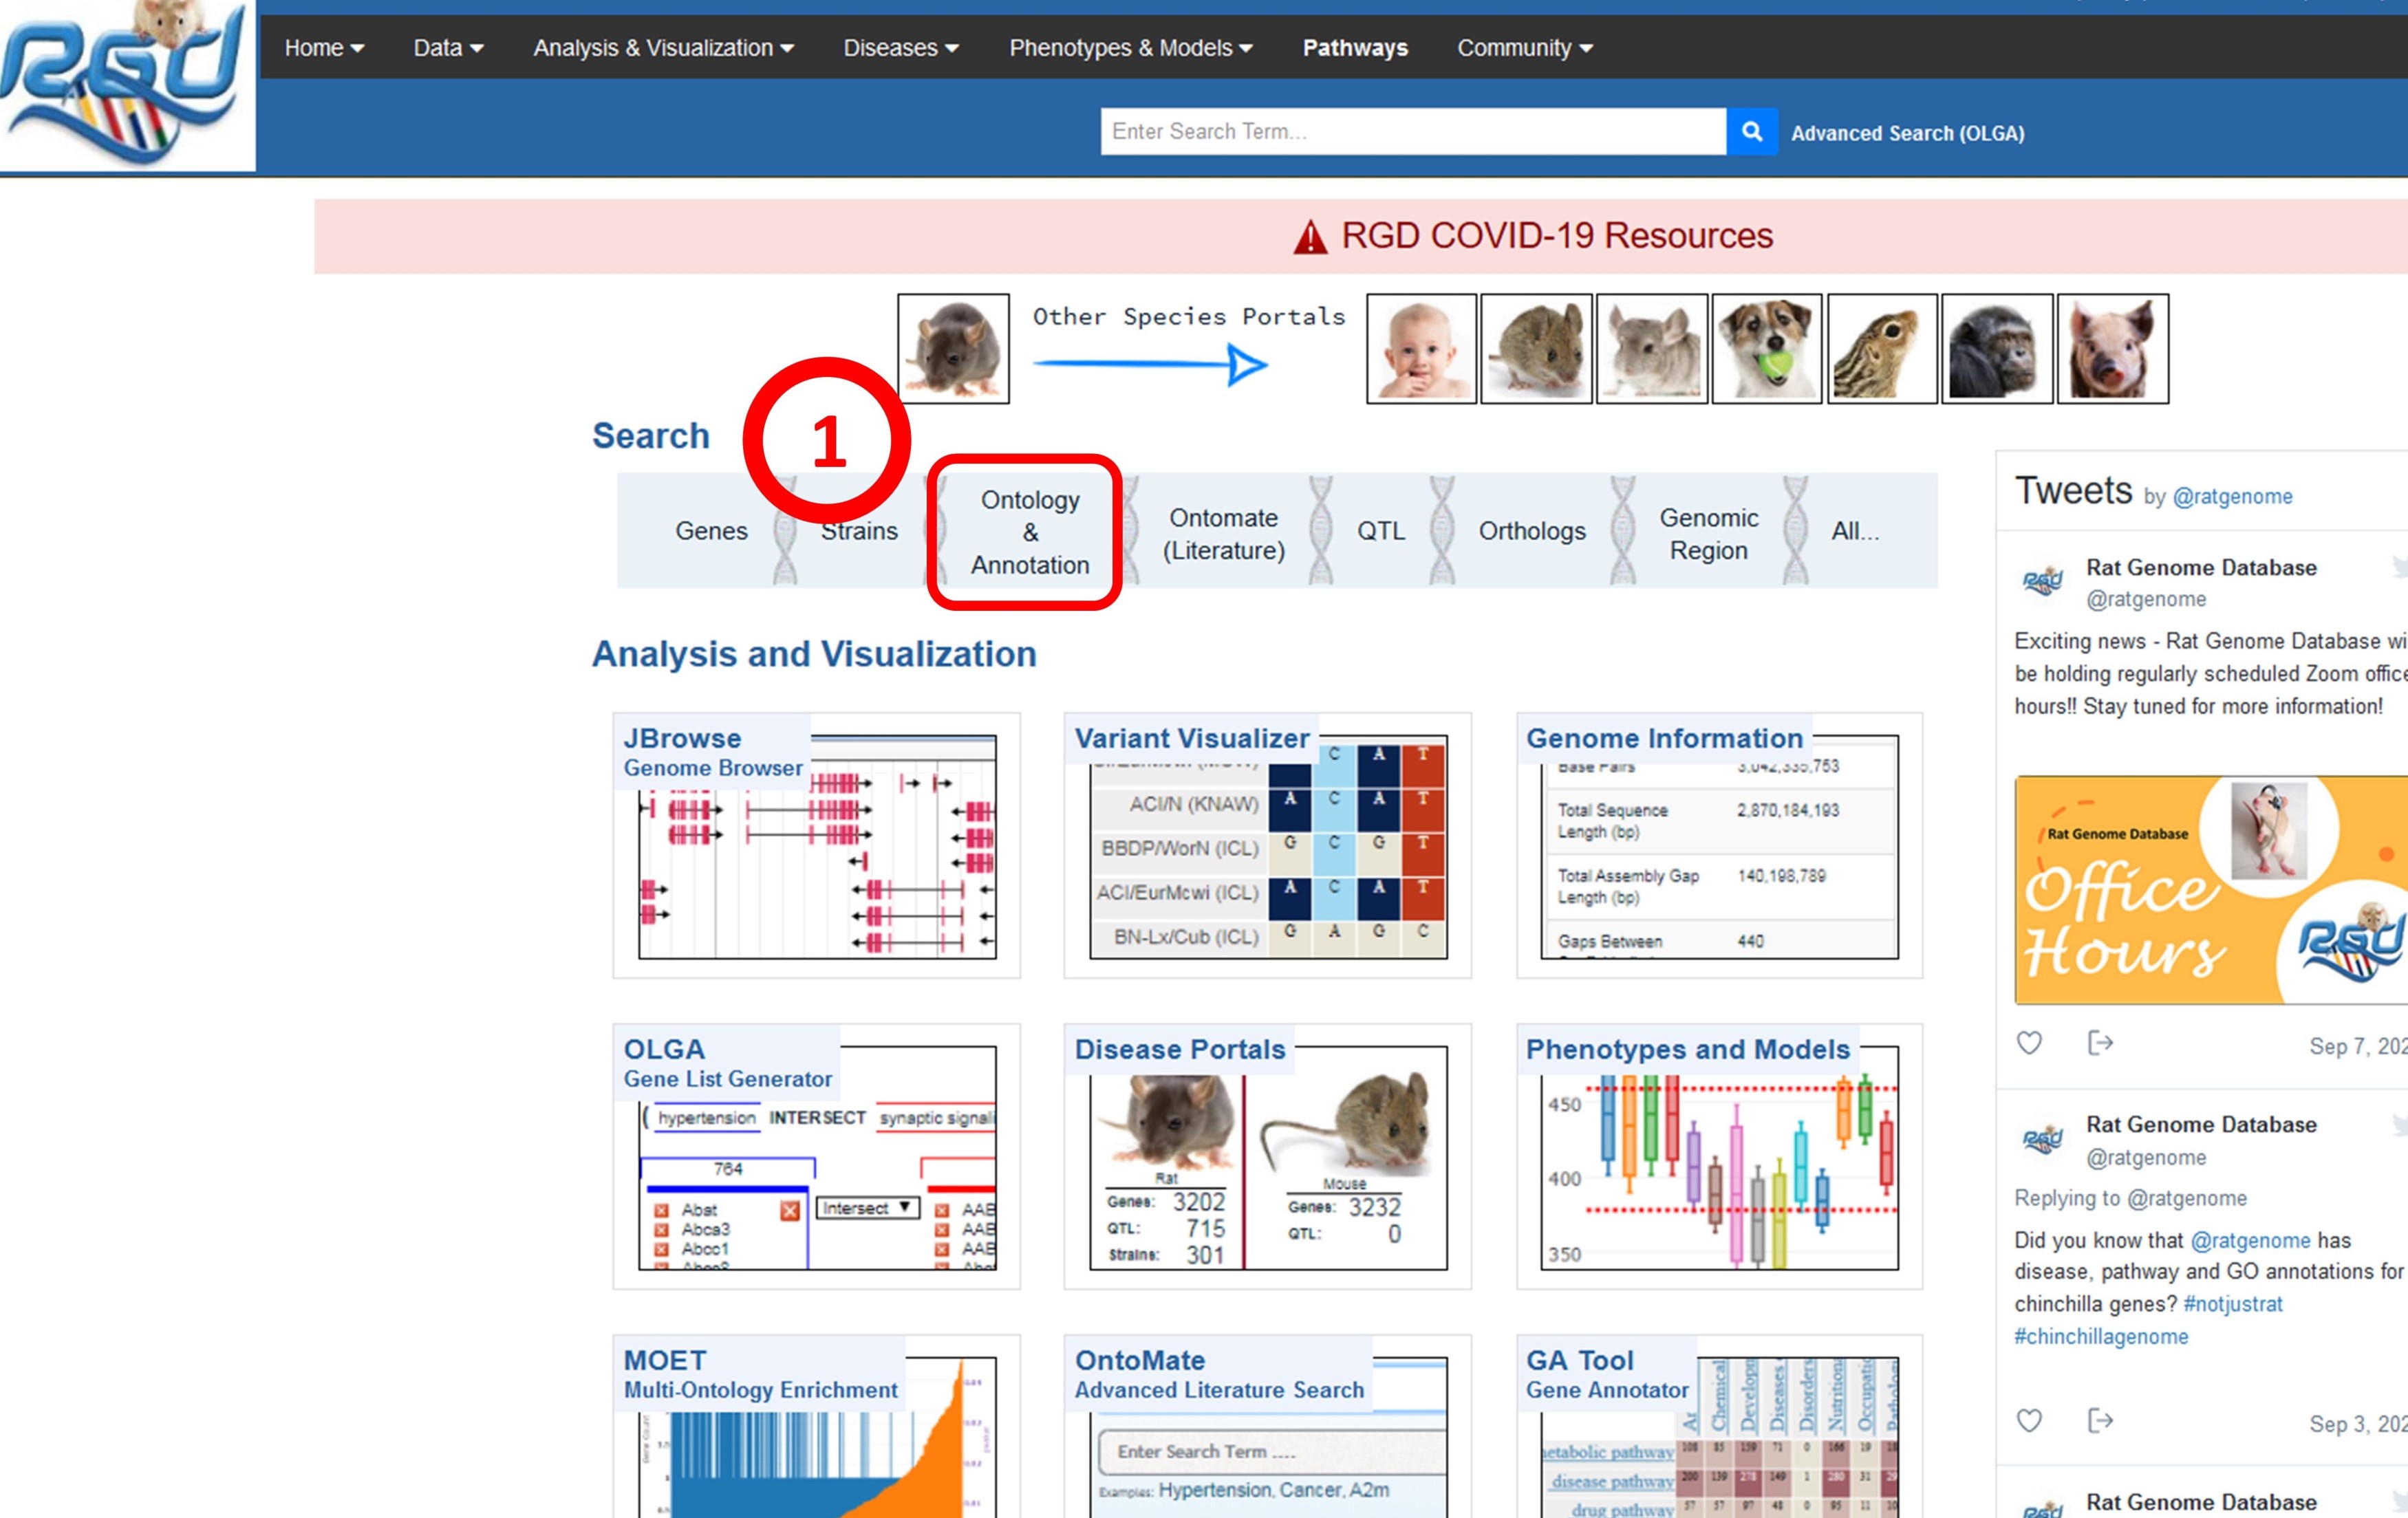Open the human species portal baby icon

1421,349
